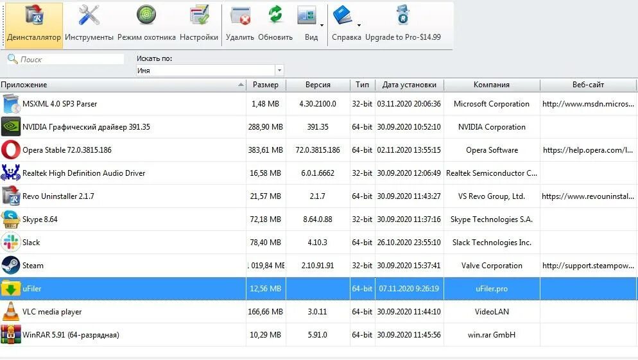Click the uFiler.pro company cell
Screen dimensions: 638x360
tap(492, 288)
